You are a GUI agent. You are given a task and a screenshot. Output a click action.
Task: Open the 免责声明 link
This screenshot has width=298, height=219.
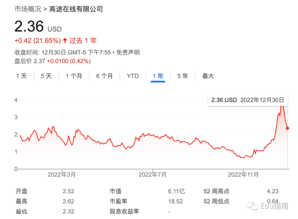pos(128,52)
